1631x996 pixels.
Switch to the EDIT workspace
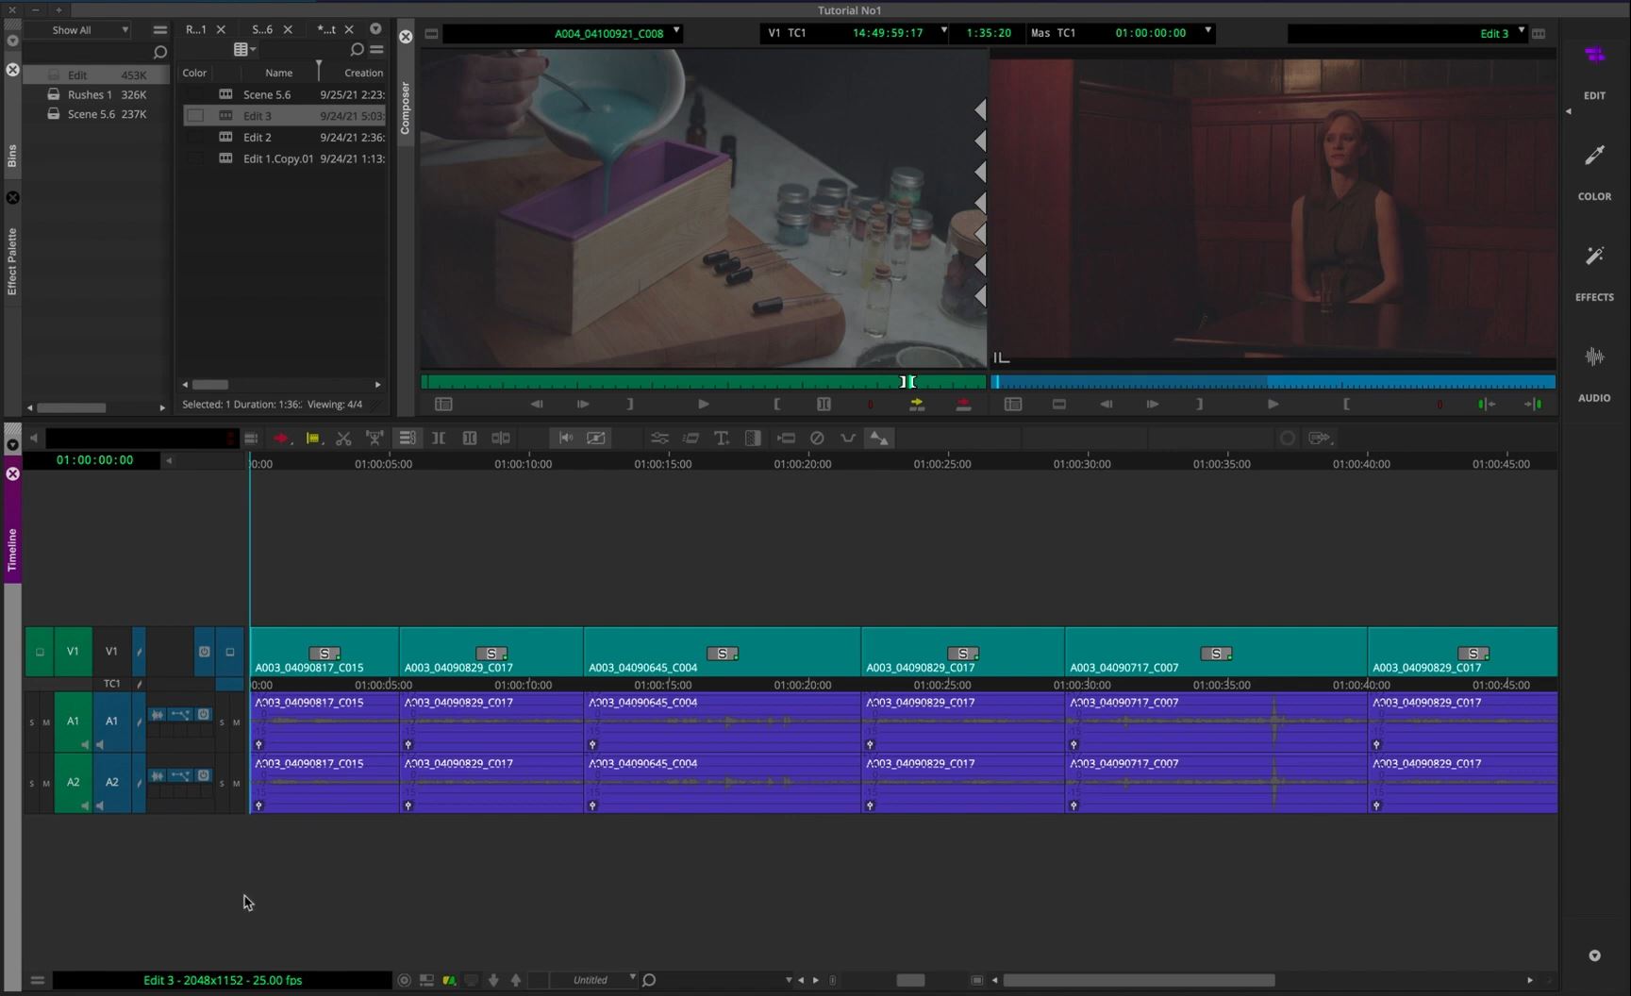coord(1594,70)
